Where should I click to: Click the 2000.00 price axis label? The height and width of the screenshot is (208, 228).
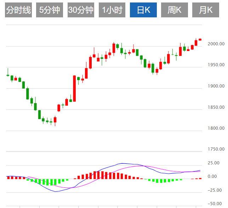click(x=216, y=44)
